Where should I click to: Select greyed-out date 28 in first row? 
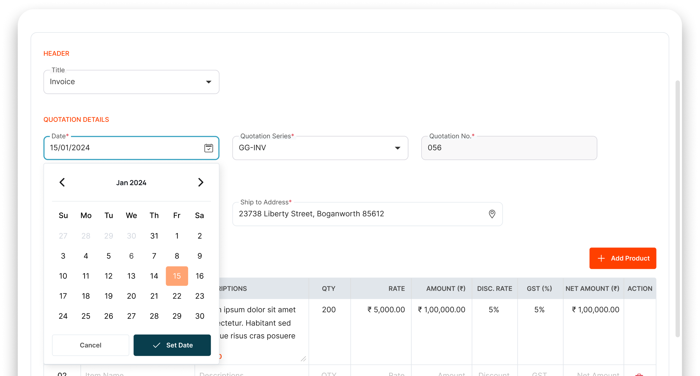86,236
